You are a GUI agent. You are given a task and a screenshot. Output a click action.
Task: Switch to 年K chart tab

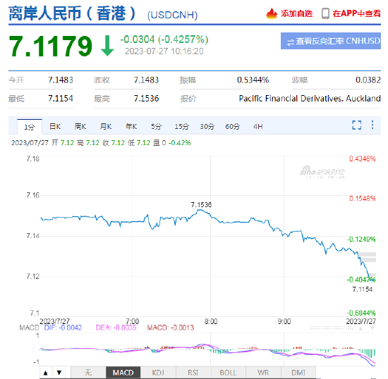click(131, 127)
